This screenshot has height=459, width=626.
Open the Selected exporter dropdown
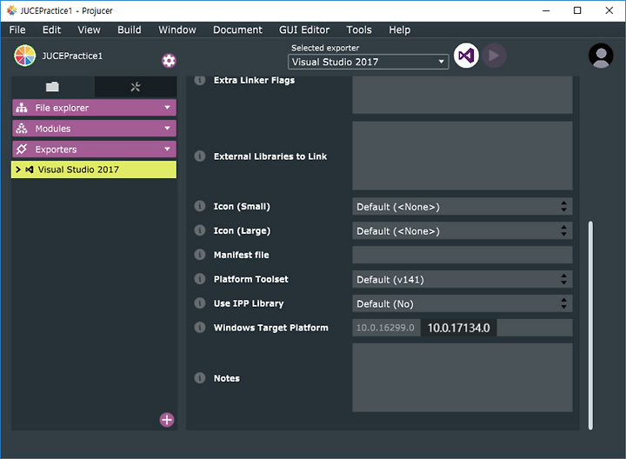tap(368, 62)
